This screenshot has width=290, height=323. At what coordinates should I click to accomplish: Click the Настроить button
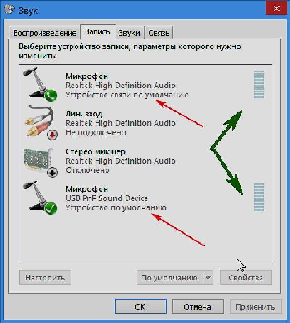click(45, 278)
